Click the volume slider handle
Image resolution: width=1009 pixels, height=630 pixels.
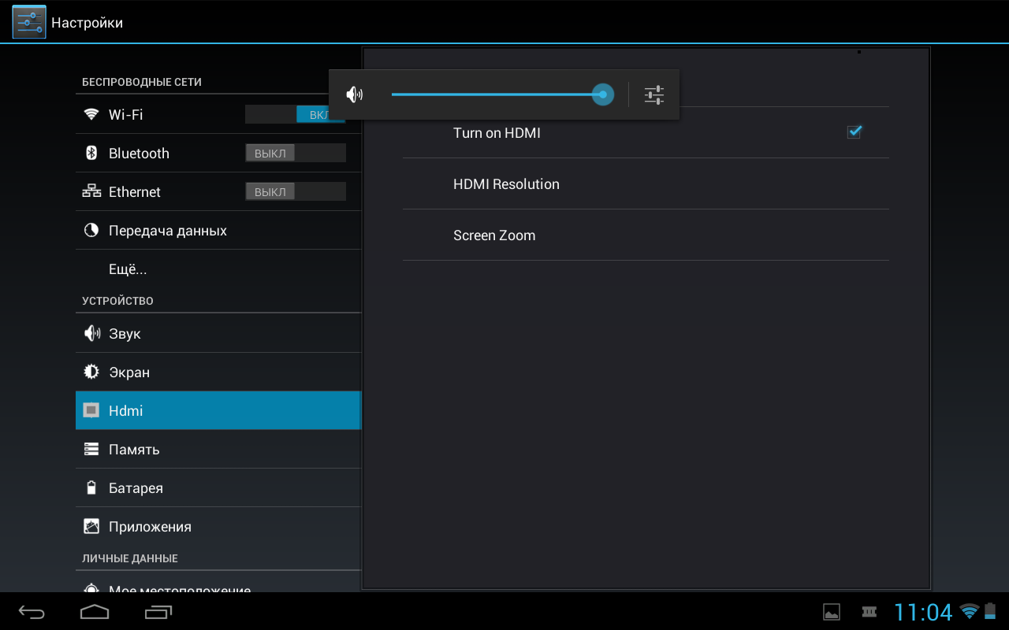(x=603, y=94)
